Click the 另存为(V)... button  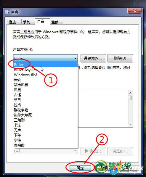93,58
